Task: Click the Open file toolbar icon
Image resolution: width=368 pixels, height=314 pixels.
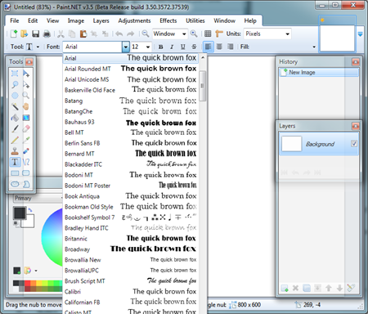Action: 25,34
